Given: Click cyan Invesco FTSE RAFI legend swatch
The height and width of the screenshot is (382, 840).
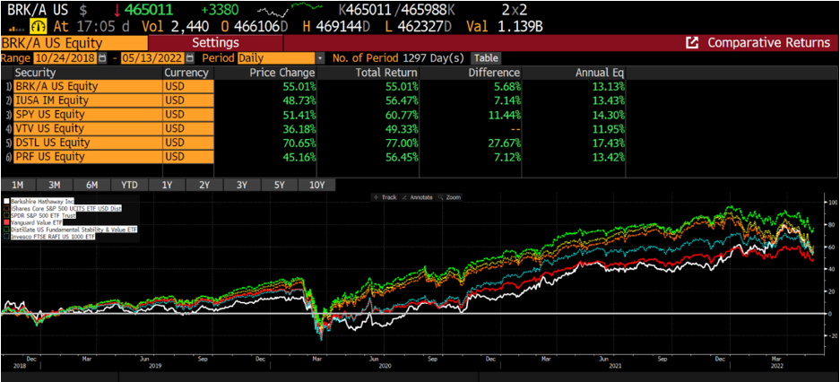Looking at the screenshot, I should (x=5, y=236).
